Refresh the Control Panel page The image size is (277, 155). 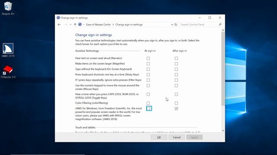[x=176, y=25]
